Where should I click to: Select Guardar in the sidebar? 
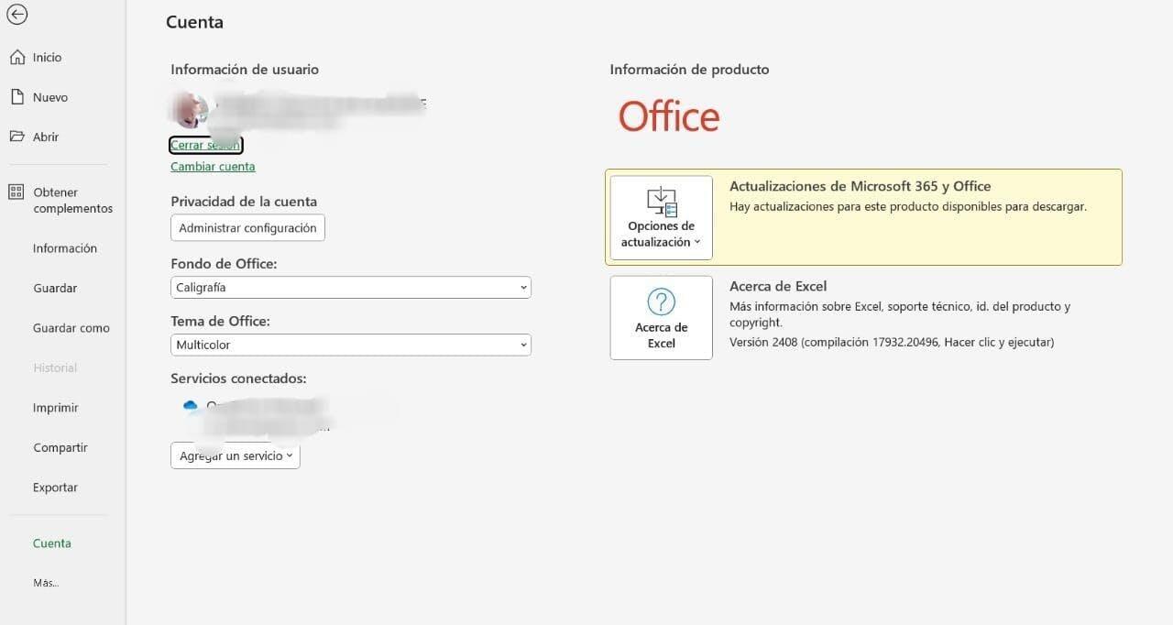(55, 288)
